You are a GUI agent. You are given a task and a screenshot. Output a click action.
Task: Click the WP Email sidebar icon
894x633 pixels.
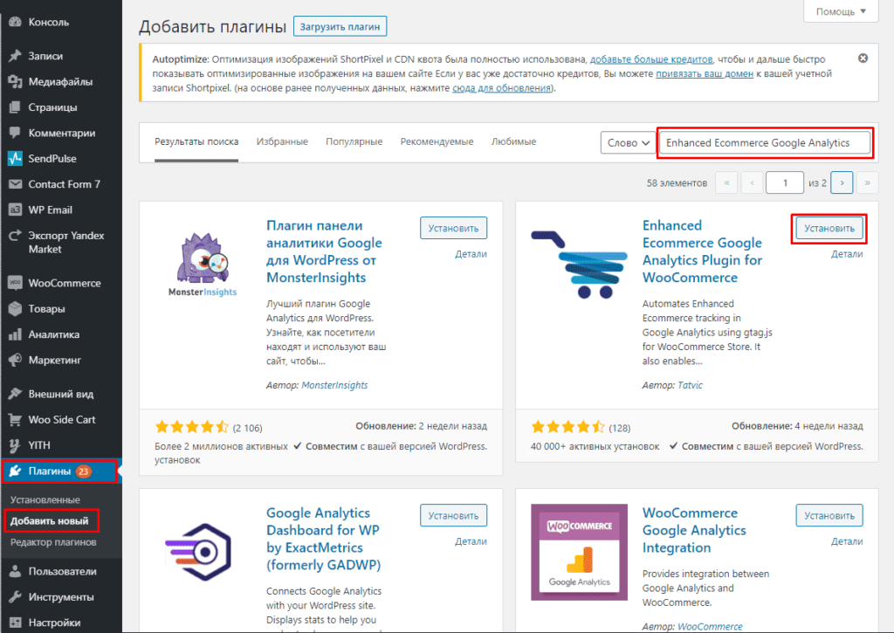pyautogui.click(x=16, y=210)
